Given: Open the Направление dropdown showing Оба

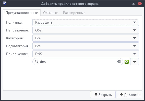Looking at the screenshot, I should point(86,30).
